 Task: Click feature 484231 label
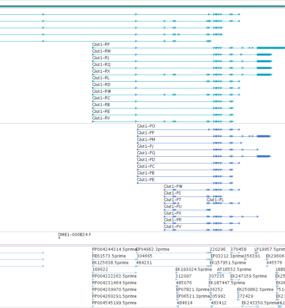pos(144,262)
